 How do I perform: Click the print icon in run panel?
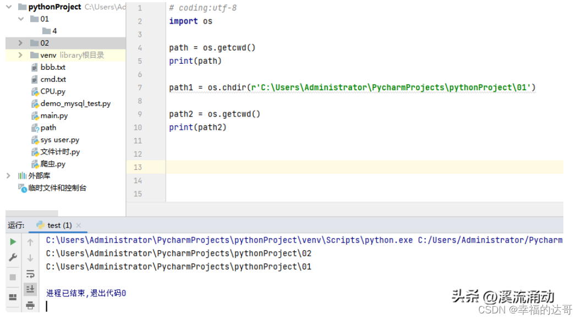click(x=30, y=305)
